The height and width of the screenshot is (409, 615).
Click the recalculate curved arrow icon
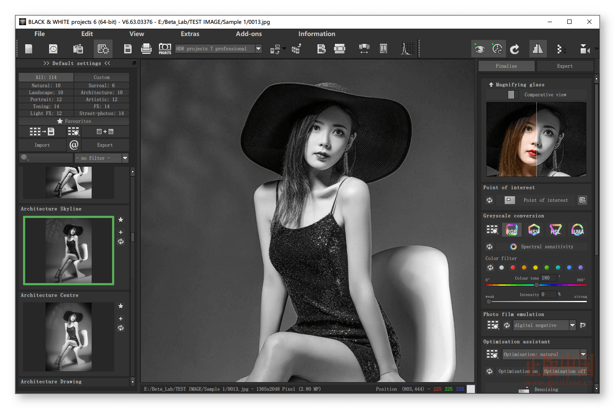[x=515, y=49]
